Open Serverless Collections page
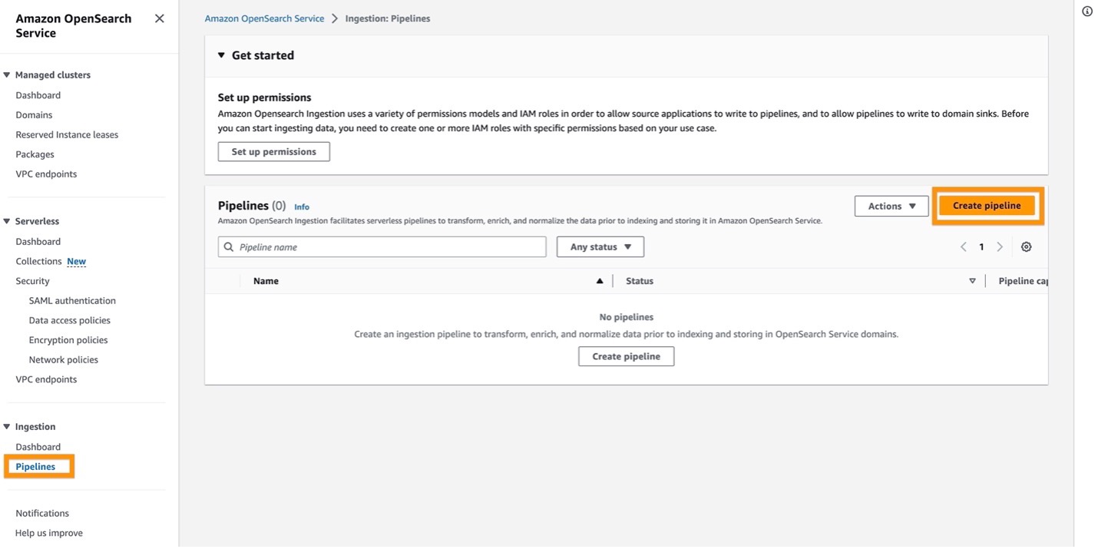 point(38,262)
